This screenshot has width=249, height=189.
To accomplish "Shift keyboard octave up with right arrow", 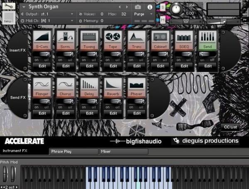I will (x=17, y=187).
